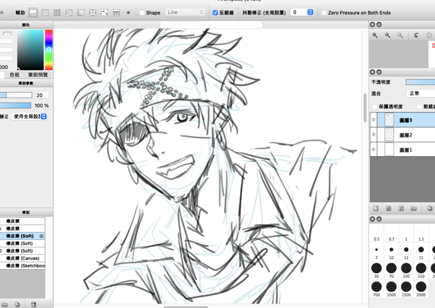
Task: Detach the navigator panel
Action: [x=379, y=24]
